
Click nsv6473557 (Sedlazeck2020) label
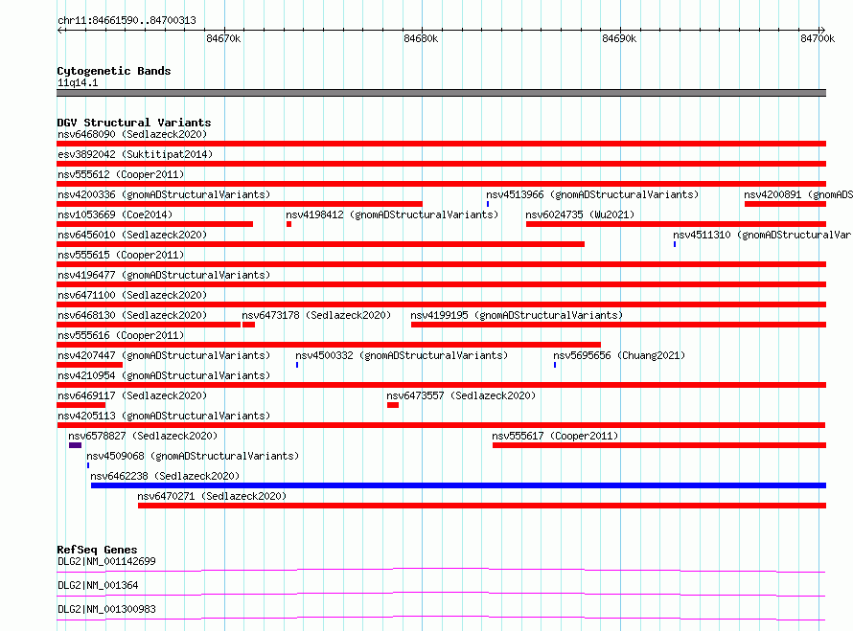(x=461, y=395)
